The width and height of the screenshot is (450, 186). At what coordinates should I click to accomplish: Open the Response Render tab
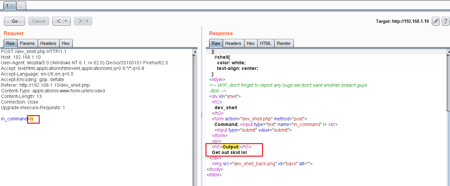284,43
